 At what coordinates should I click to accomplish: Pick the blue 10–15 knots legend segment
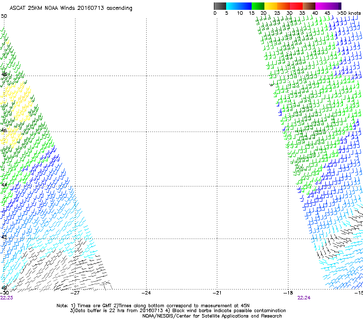click(245, 6)
